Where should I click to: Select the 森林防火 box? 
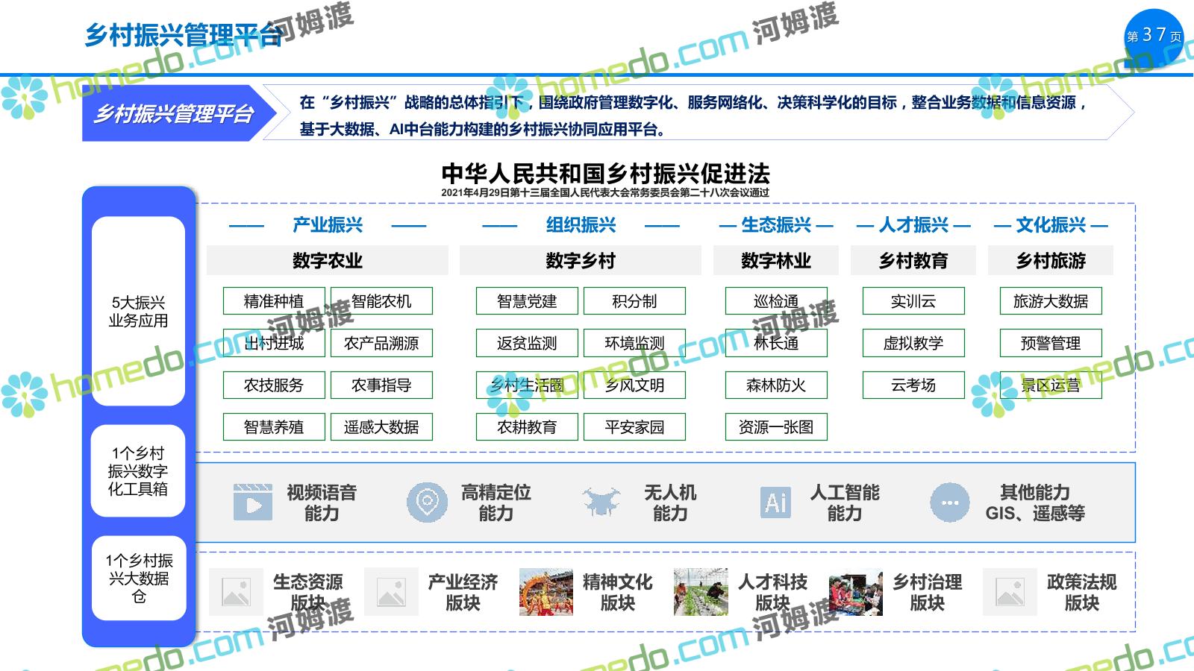pos(776,385)
